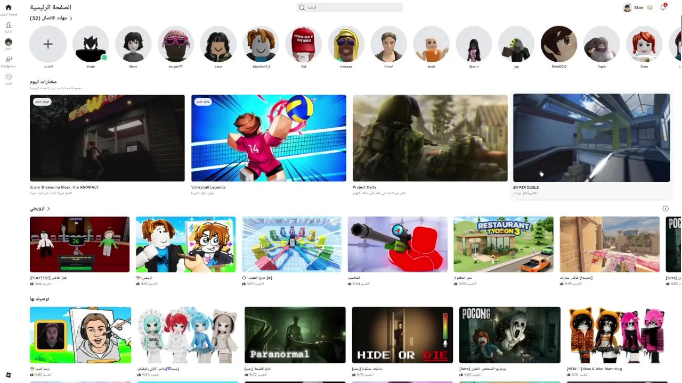
Task: Click the magnifier icon in the search bar
Action: click(x=302, y=7)
